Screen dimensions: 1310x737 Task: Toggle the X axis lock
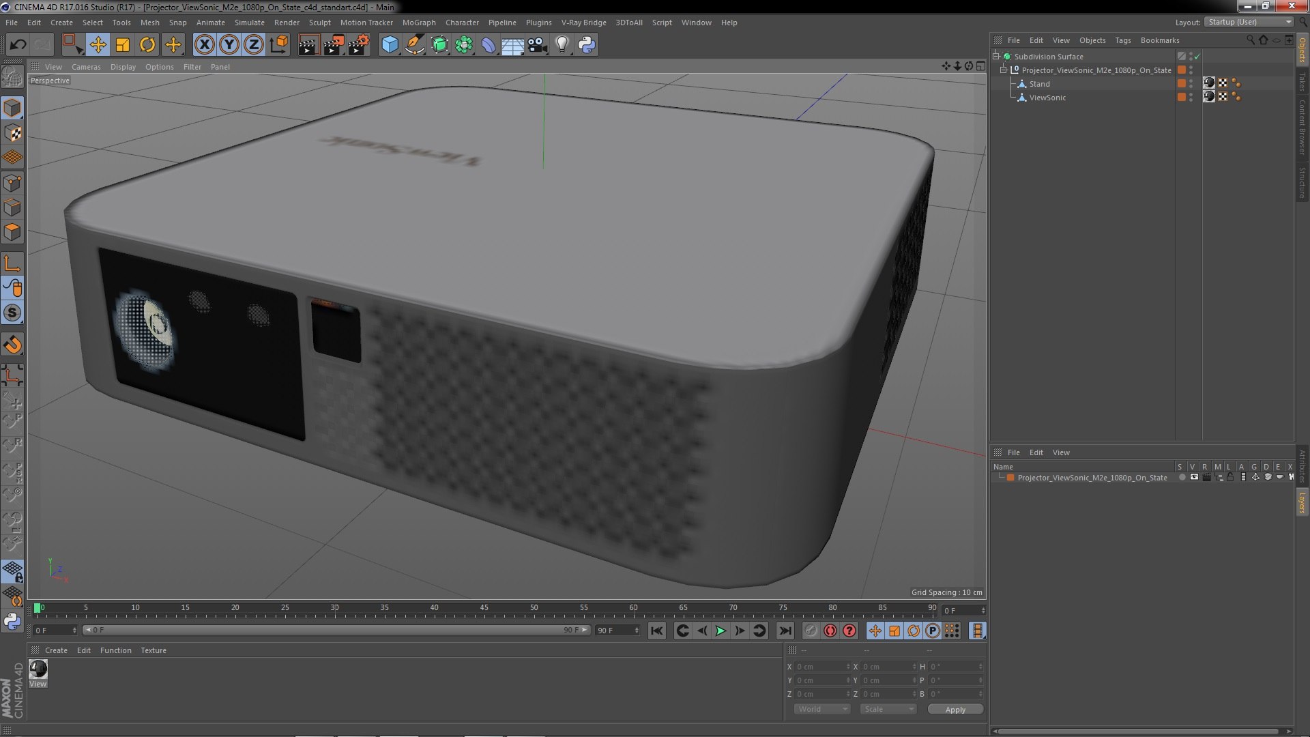(x=204, y=45)
